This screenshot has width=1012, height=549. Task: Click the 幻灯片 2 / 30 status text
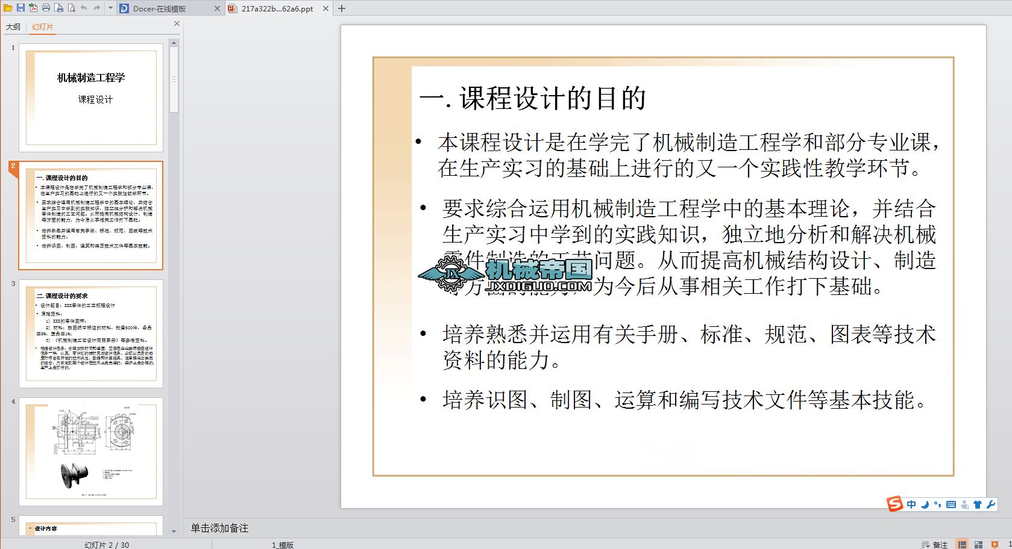tap(107, 545)
